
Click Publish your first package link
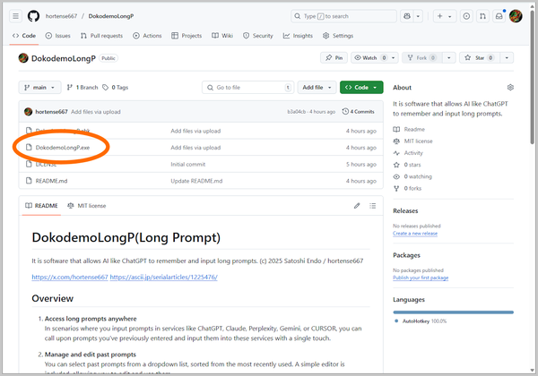421,278
